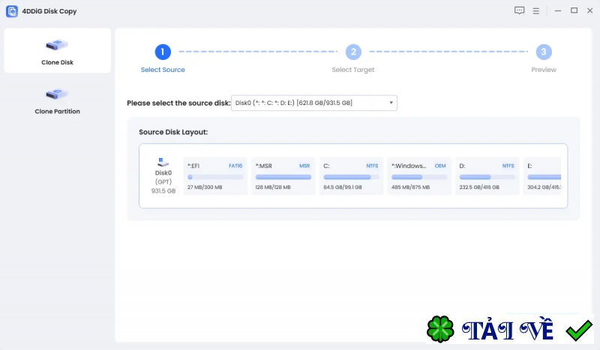Click the Disk0 drive icon
This screenshot has height=350, width=600.
(163, 162)
